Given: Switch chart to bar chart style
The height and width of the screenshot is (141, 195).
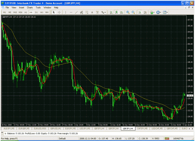Looking at the screenshot, I should (111, 12).
